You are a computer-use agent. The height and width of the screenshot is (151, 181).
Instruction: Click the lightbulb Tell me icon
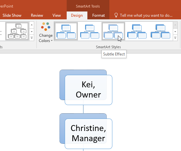[x=116, y=15]
